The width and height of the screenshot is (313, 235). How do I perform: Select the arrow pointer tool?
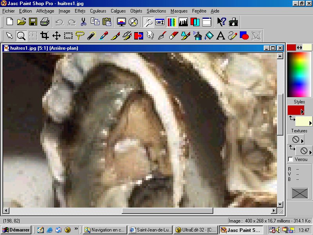click(x=9, y=36)
